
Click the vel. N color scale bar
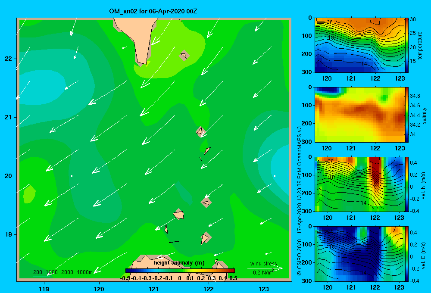[x=407, y=184]
